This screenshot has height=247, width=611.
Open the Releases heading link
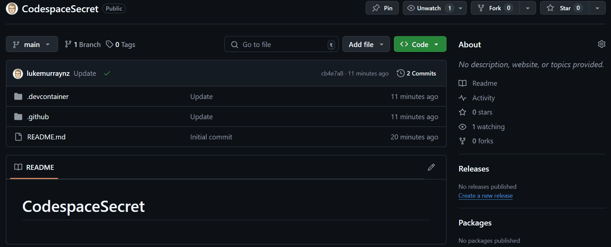pos(474,169)
